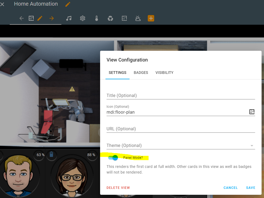Open the weather view tab
The width and height of the screenshot is (264, 198).
tap(138, 18)
